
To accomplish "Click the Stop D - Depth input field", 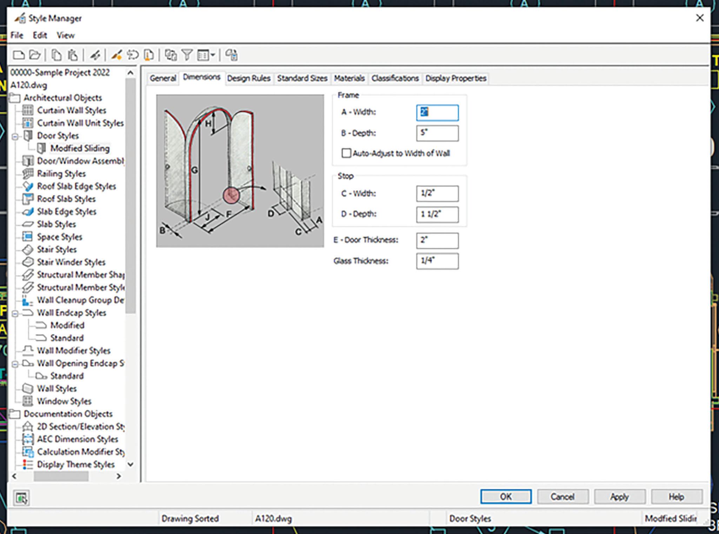I will 437,214.
